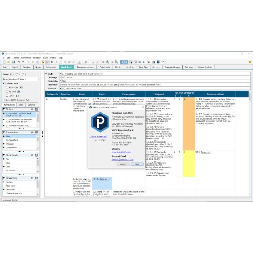The image size is (253, 253).
Task: Click the Zoom In magnifier icon
Action: coord(108,62)
